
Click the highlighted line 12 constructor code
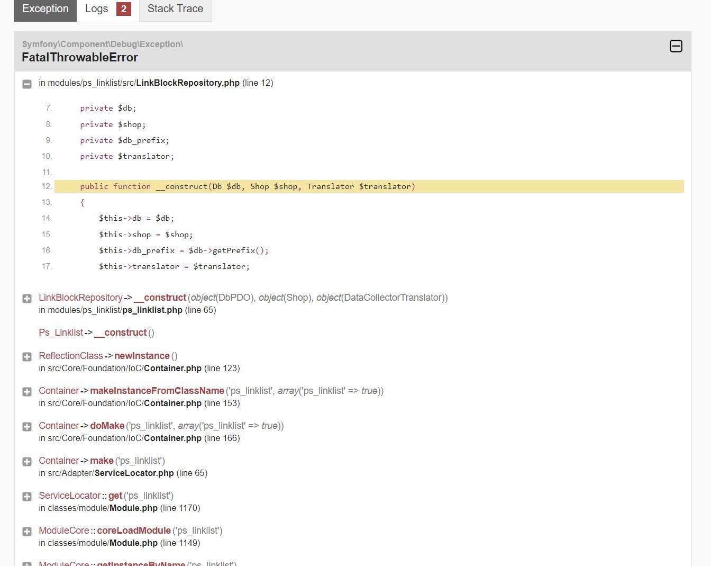(x=369, y=186)
